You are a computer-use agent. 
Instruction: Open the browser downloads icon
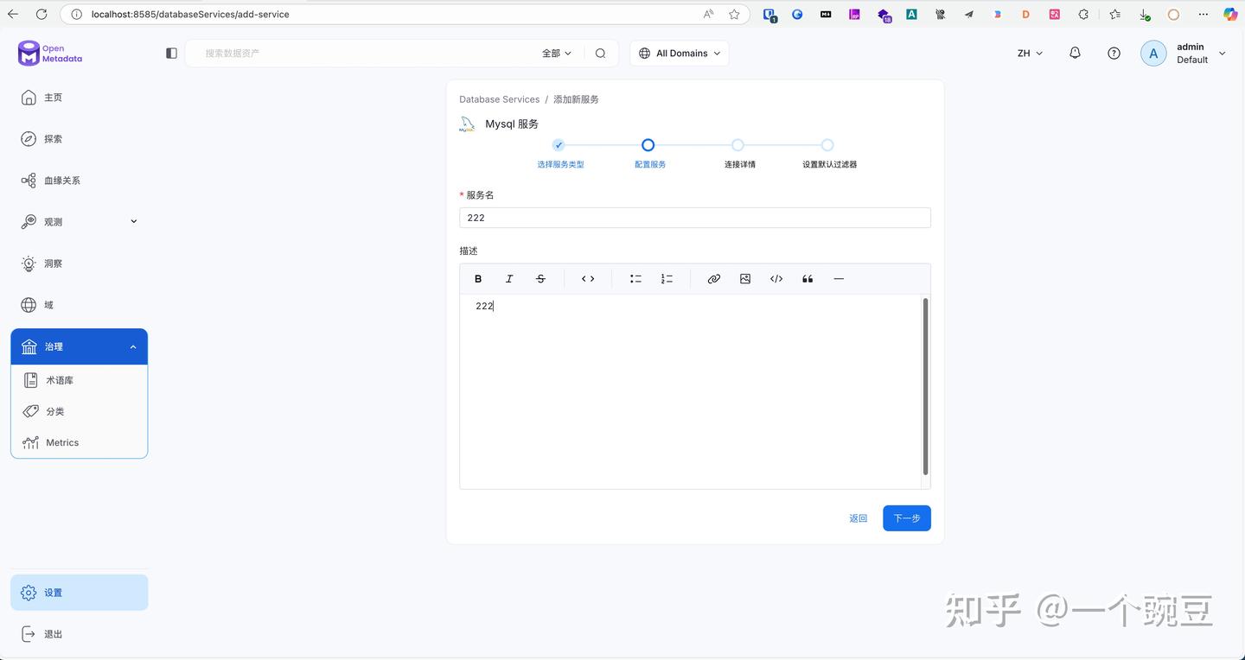coord(1144,15)
